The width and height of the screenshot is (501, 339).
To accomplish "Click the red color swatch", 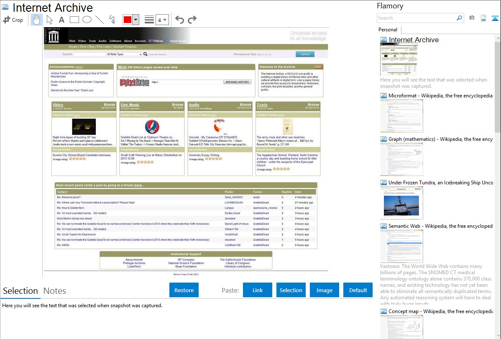I will click(x=127, y=20).
